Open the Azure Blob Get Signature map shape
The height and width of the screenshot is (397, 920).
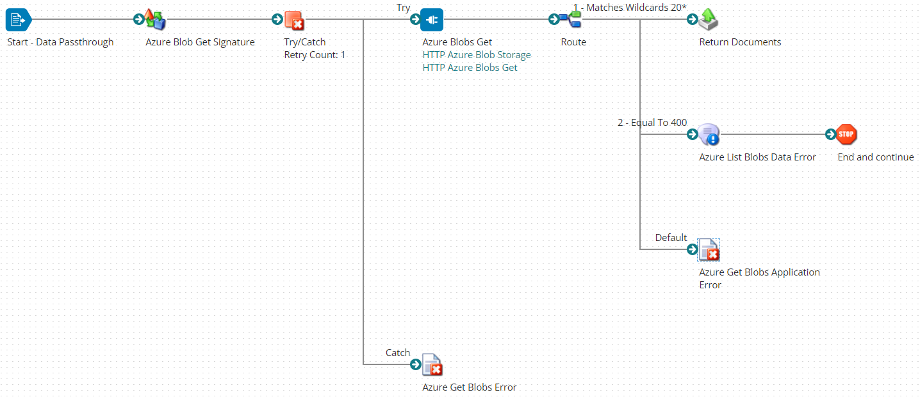(153, 20)
